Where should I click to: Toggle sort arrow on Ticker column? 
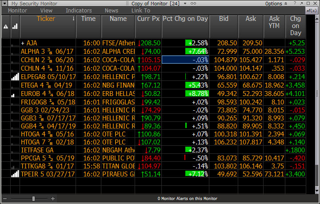click(74, 19)
